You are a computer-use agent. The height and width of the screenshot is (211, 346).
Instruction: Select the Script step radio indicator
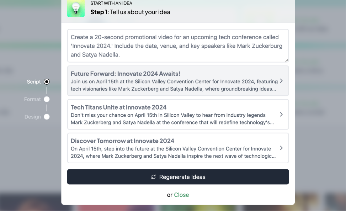click(47, 82)
